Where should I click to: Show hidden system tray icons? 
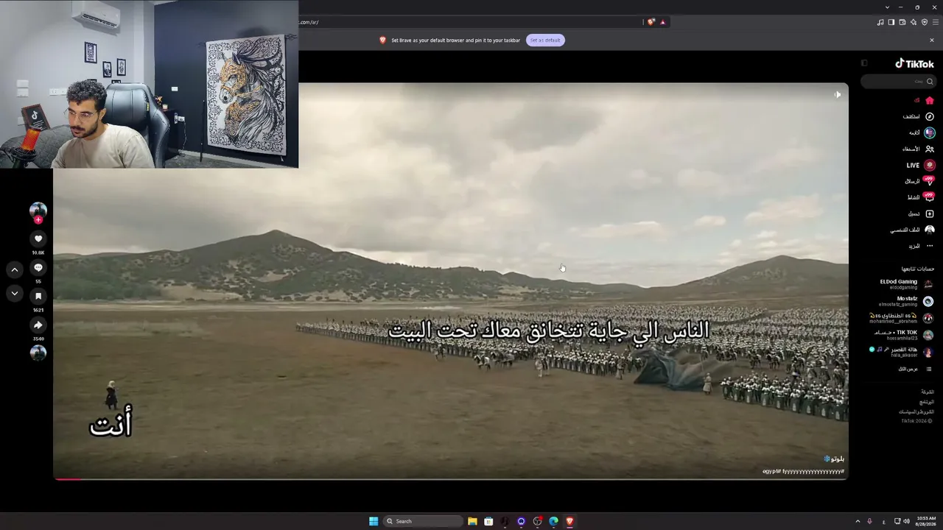pyautogui.click(x=858, y=521)
